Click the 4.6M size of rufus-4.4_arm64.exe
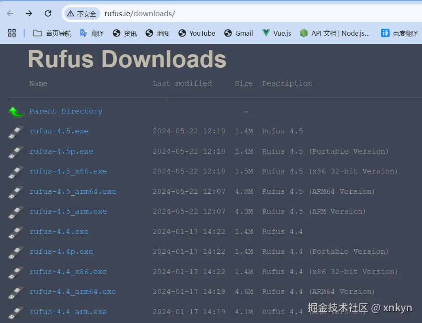This screenshot has width=422, height=323. [244, 292]
